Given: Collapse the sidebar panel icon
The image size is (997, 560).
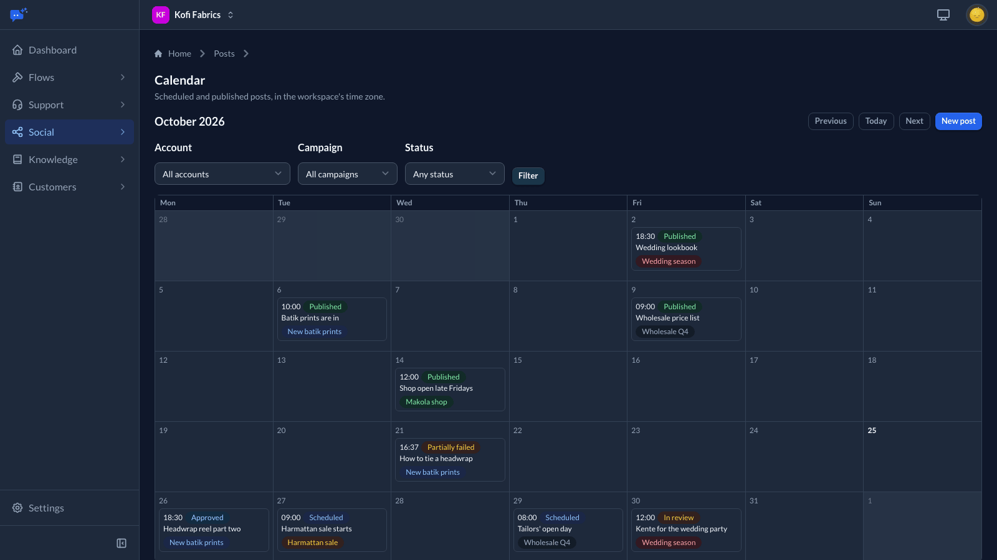Looking at the screenshot, I should 122,543.
